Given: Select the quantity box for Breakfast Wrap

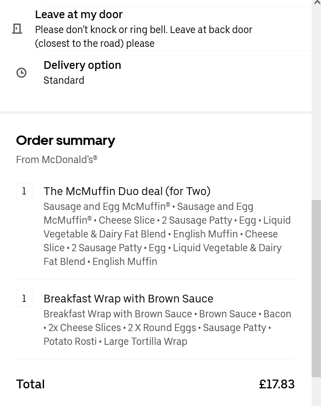Looking at the screenshot, I should click(24, 299).
